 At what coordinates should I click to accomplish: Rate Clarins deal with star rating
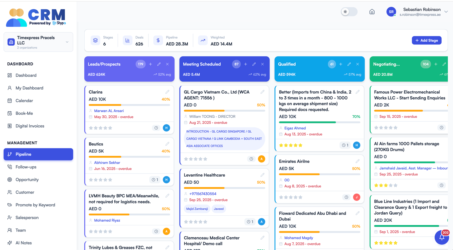click(101, 128)
